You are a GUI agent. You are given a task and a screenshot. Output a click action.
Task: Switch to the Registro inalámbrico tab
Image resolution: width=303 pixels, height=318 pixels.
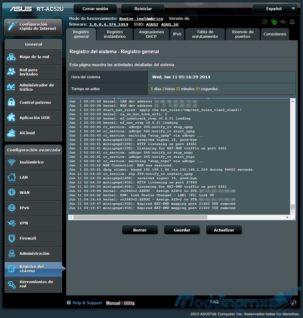click(x=115, y=34)
